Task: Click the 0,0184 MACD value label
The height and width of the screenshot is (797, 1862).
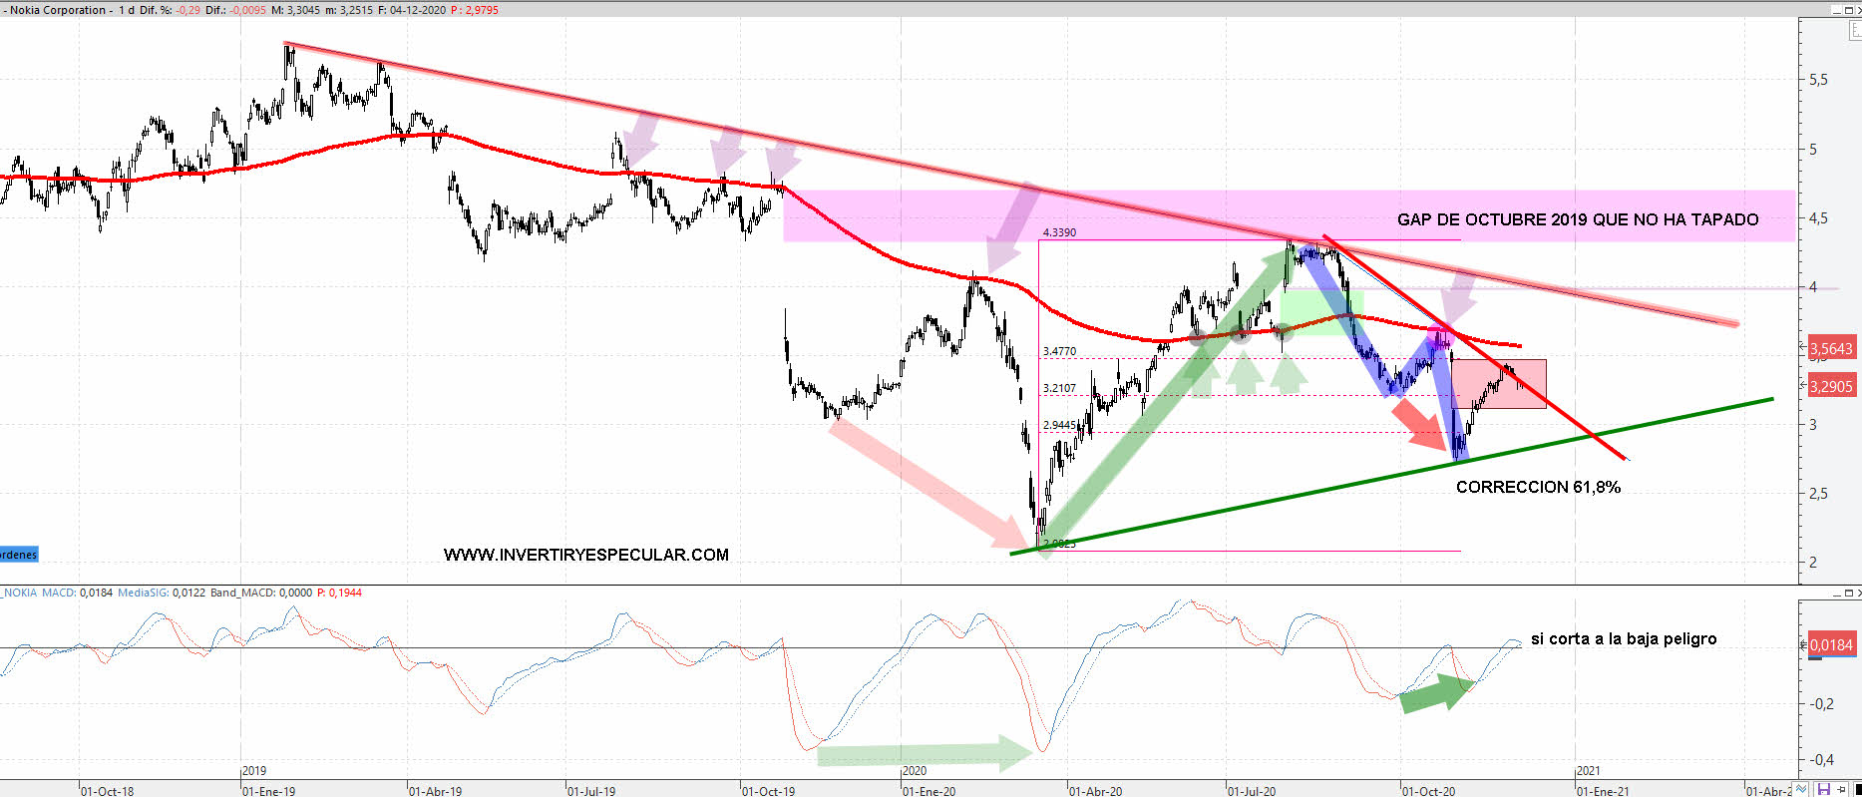Action: [1833, 645]
